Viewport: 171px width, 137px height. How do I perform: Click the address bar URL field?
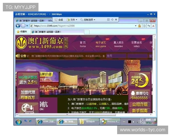point(82,26)
